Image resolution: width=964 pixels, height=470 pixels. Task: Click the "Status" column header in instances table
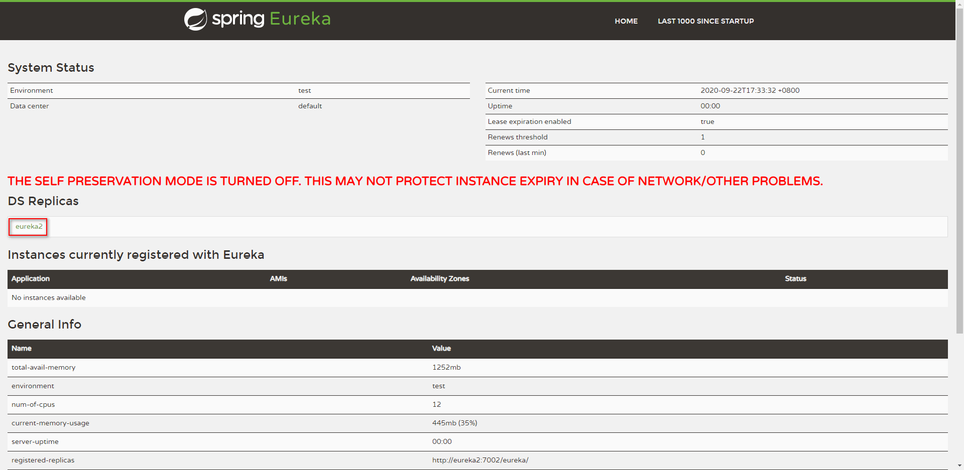796,279
